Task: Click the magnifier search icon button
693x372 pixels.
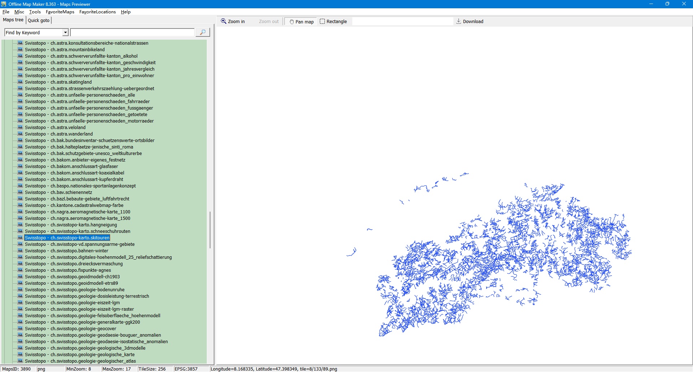Action: [x=202, y=32]
